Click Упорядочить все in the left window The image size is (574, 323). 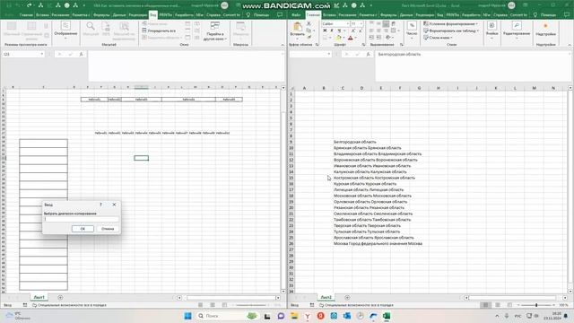point(159,31)
